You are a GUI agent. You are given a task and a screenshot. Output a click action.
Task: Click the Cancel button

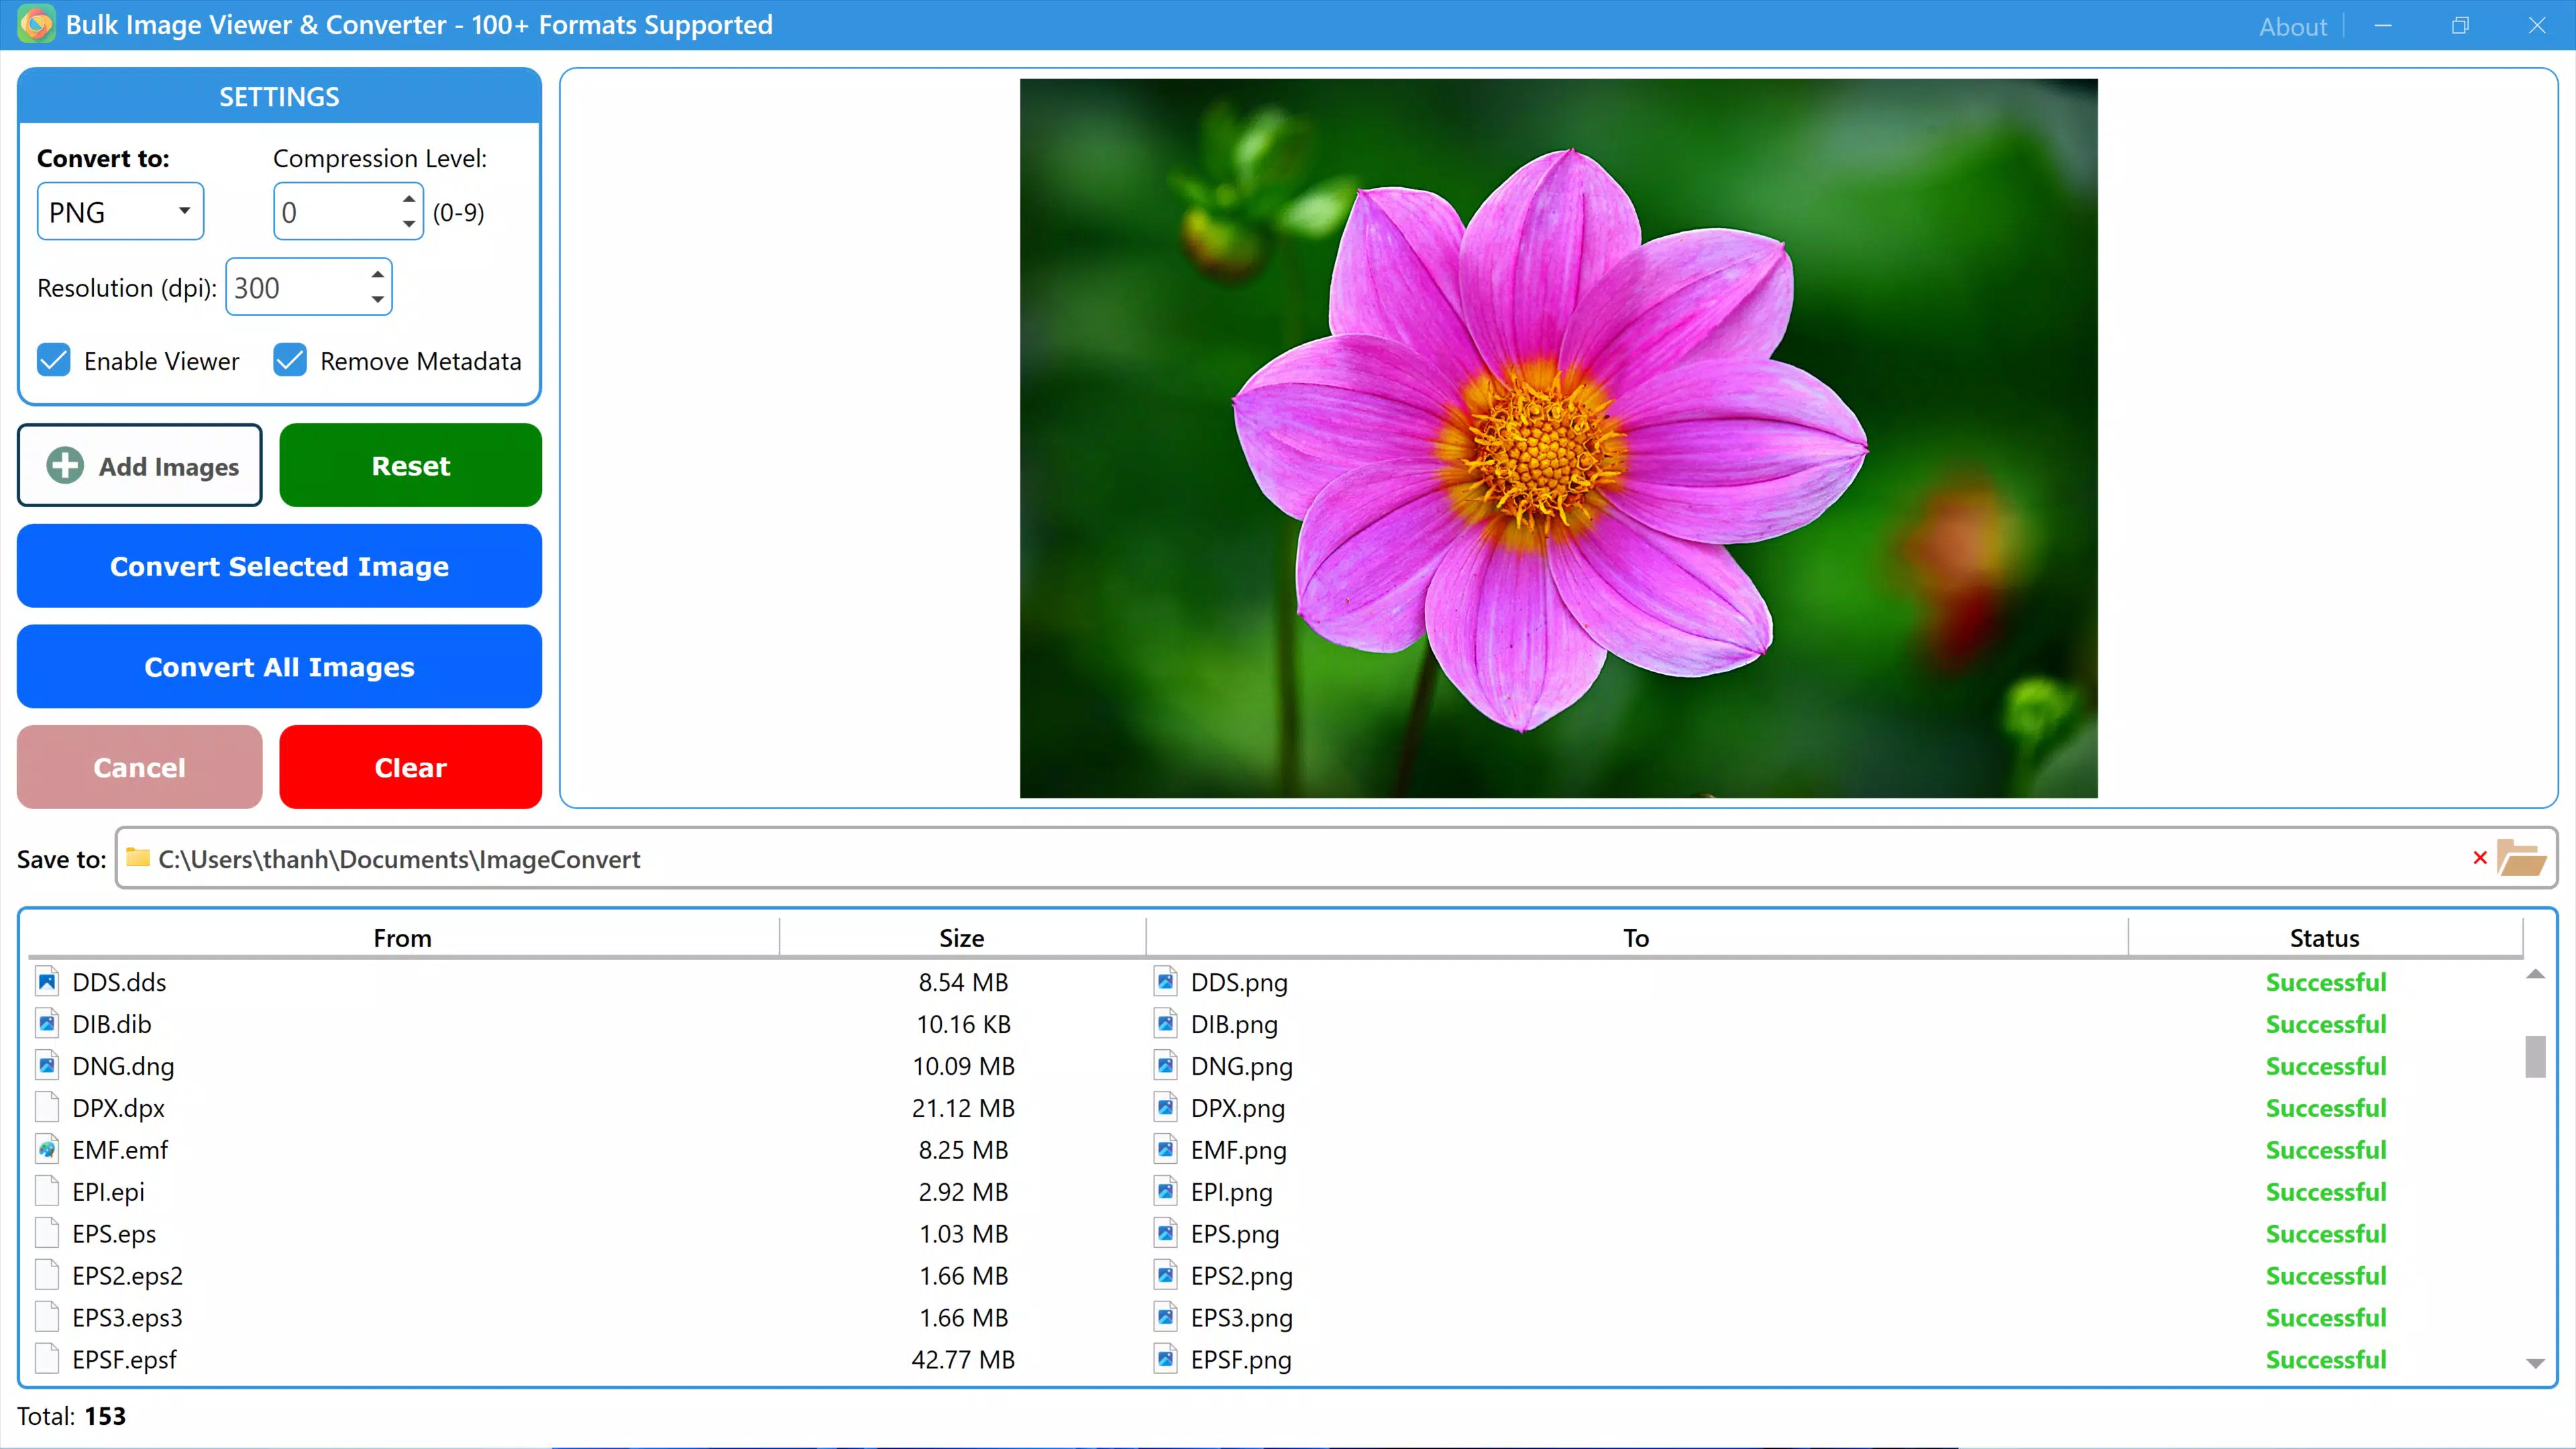pos(139,767)
